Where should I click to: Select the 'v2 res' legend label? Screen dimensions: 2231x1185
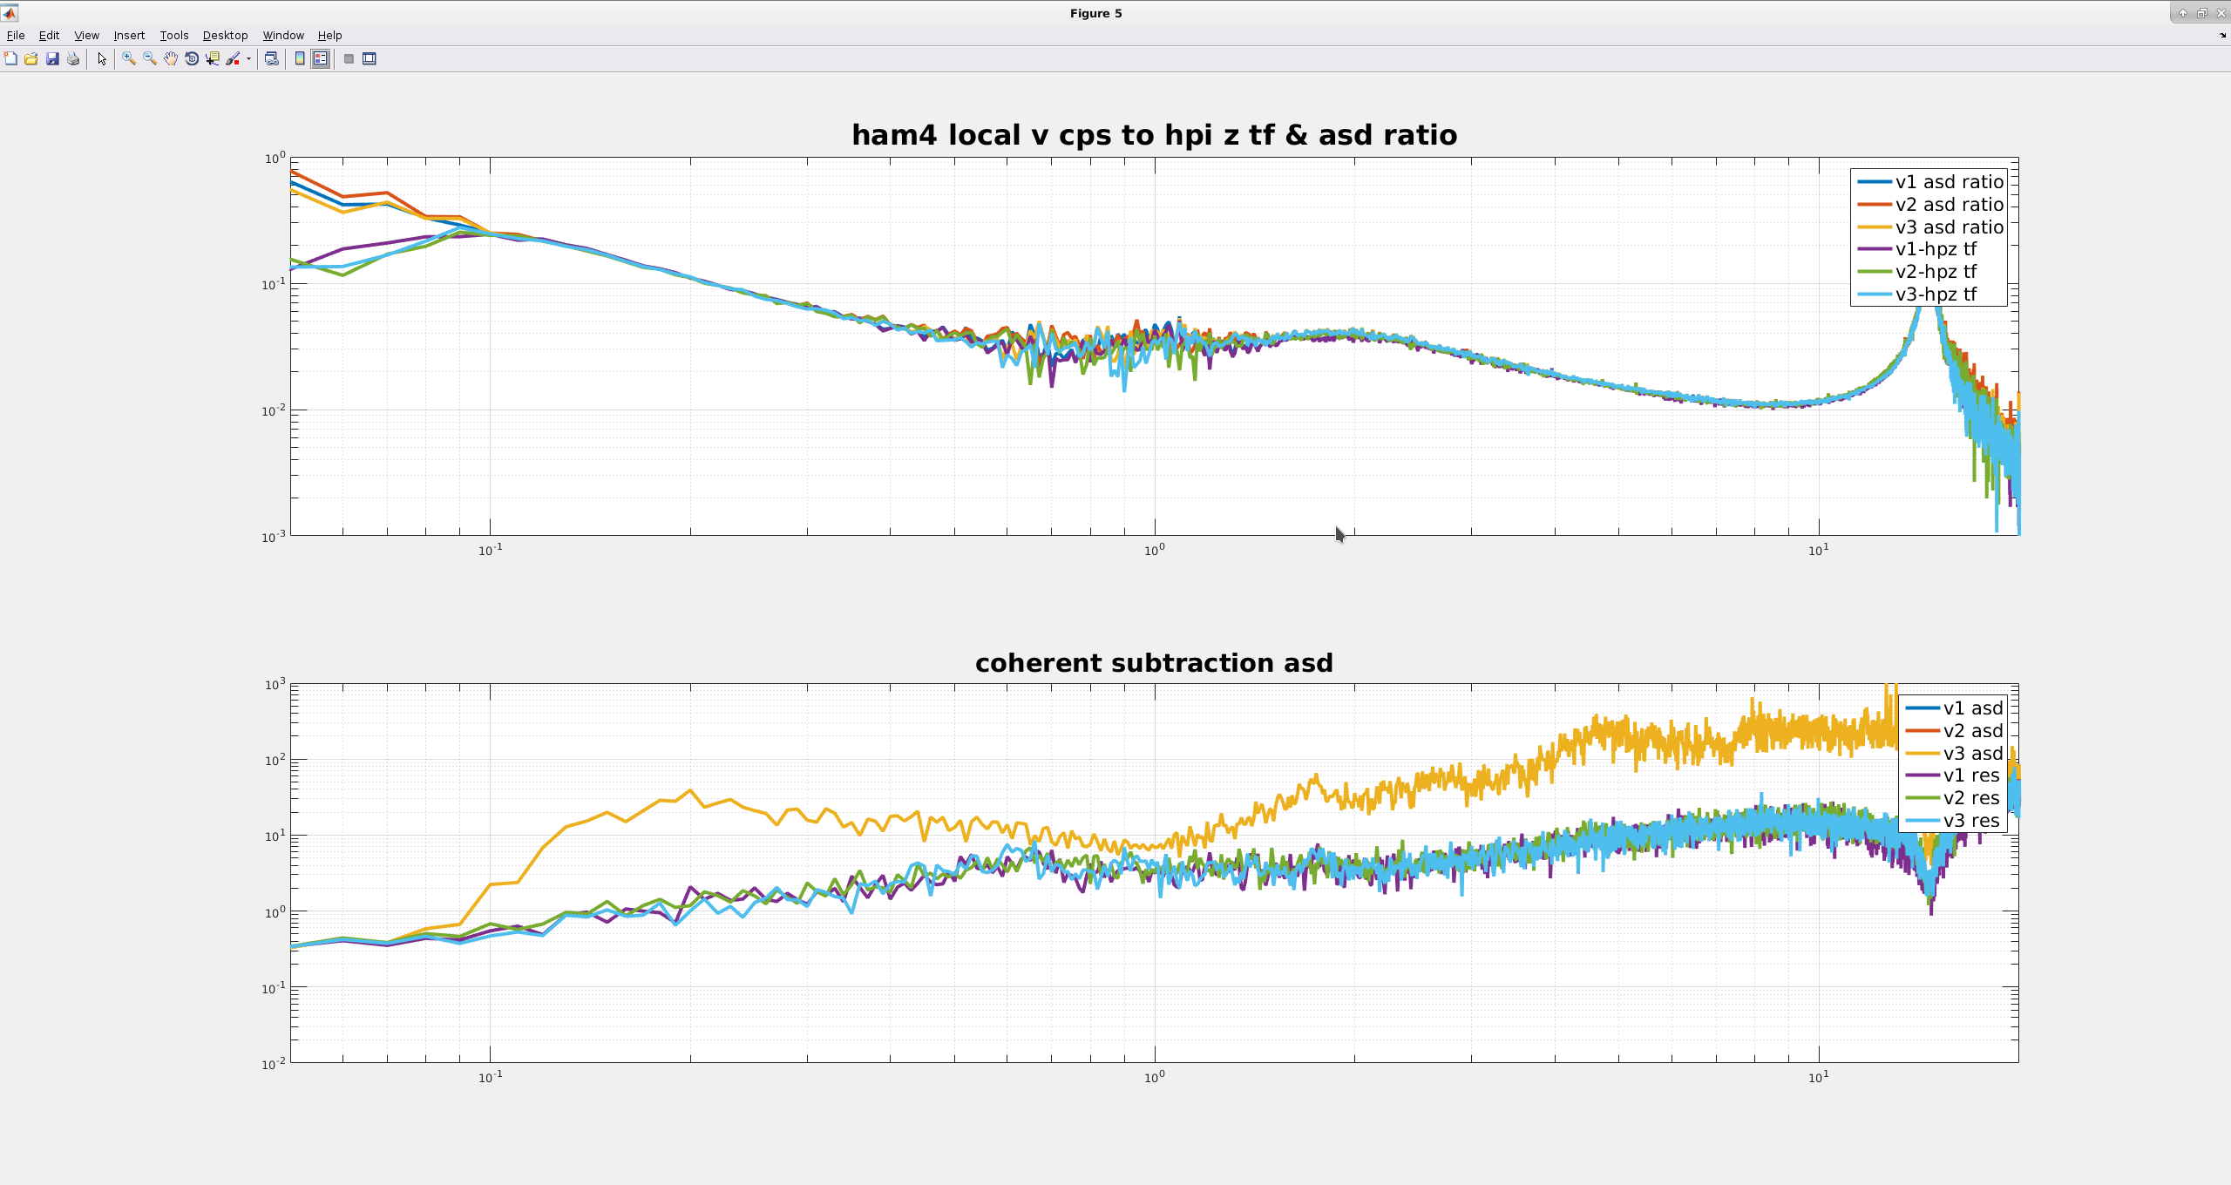click(x=1971, y=798)
